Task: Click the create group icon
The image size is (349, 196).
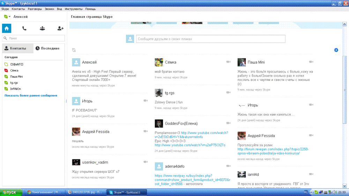Action: [x=42, y=29]
